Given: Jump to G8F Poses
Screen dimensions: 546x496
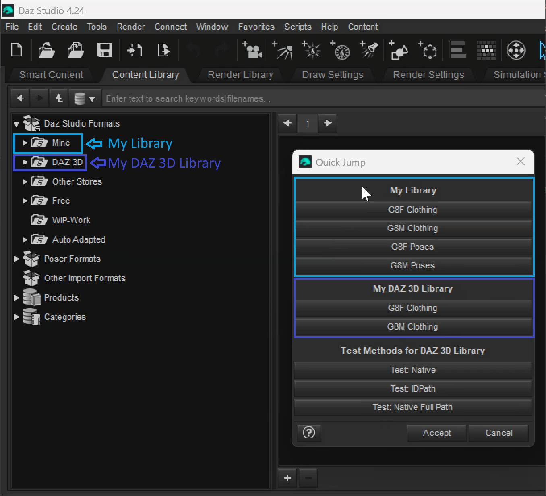Looking at the screenshot, I should [413, 247].
